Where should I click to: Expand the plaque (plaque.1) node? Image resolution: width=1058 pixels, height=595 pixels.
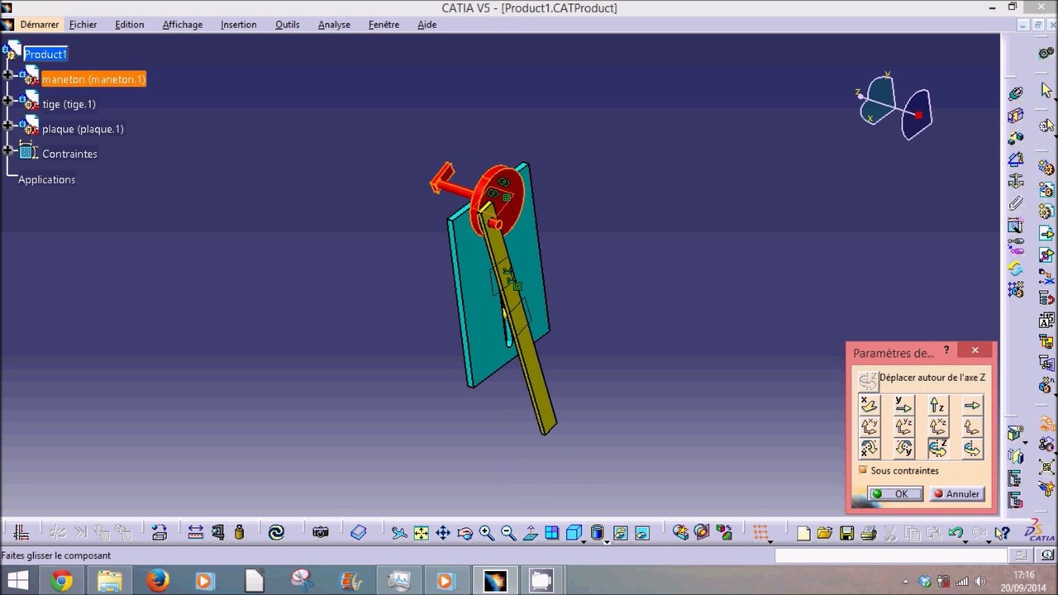pos(7,125)
